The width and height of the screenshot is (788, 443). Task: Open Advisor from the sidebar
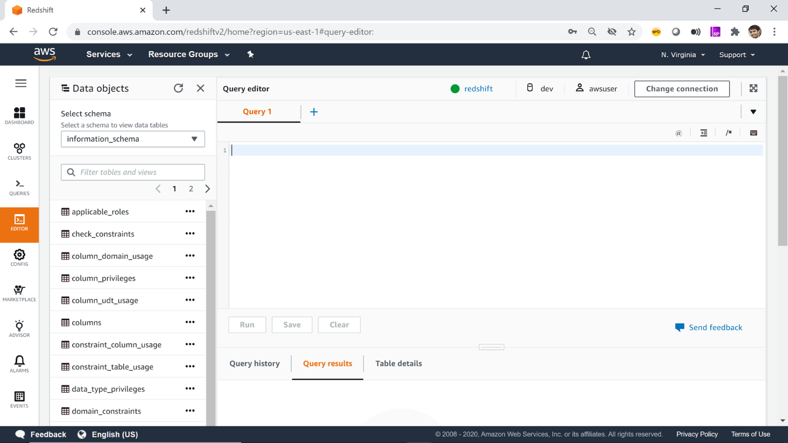click(x=19, y=329)
